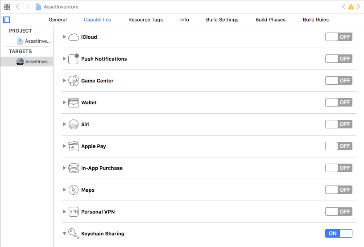The height and width of the screenshot is (247, 364).
Task: Click the Maps compass icon
Action: click(x=73, y=190)
